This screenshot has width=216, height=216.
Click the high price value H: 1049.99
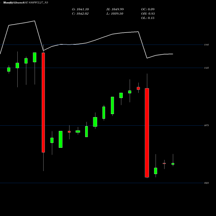click(115, 10)
